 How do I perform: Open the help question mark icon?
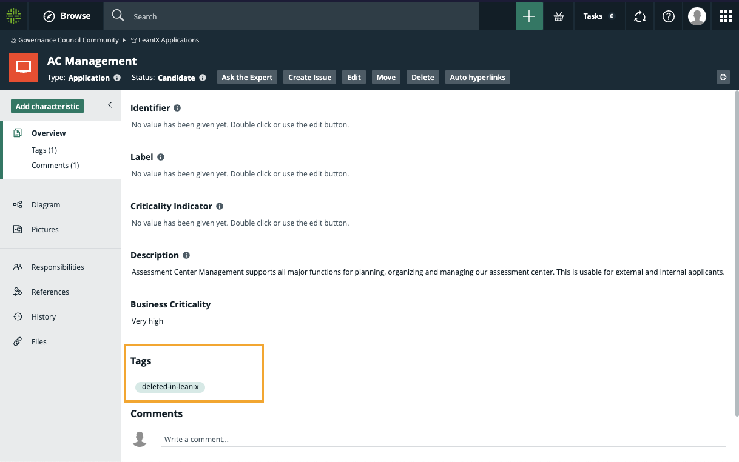[x=669, y=16]
